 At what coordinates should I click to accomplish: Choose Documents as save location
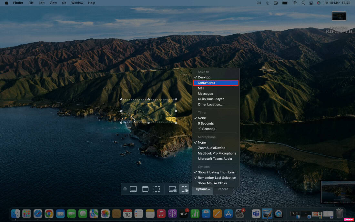(216, 83)
